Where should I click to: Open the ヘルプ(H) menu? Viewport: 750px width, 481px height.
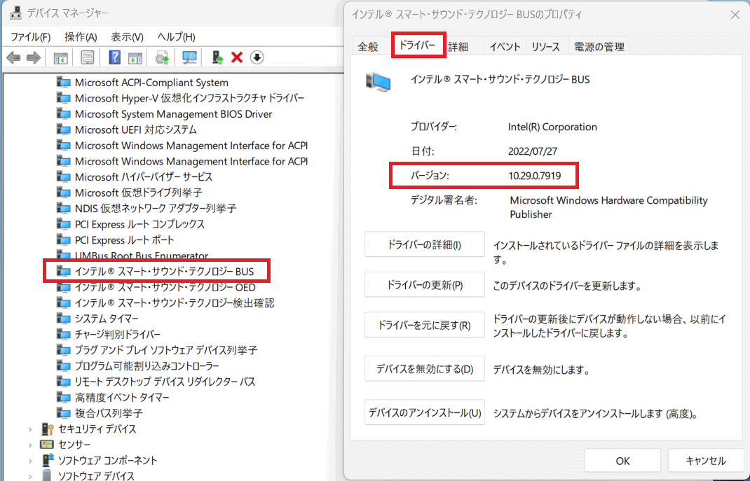click(x=176, y=37)
